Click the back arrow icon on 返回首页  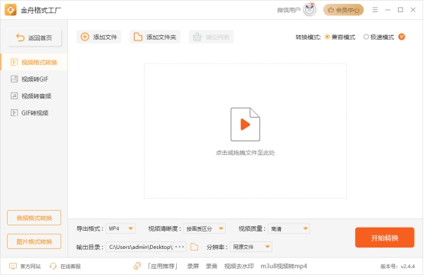pos(20,37)
